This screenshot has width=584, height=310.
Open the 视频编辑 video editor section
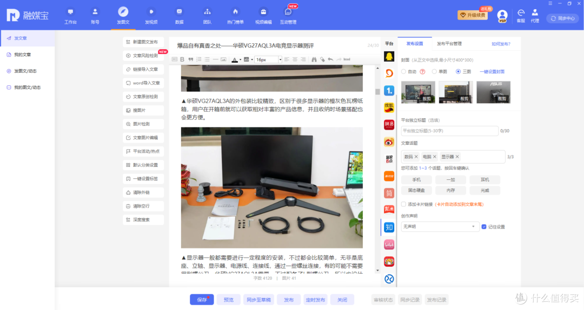263,16
